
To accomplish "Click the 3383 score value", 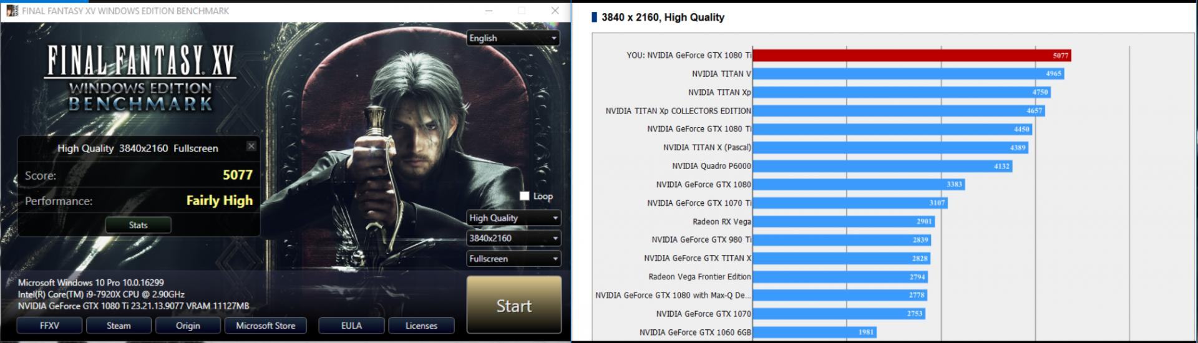I will (x=954, y=185).
